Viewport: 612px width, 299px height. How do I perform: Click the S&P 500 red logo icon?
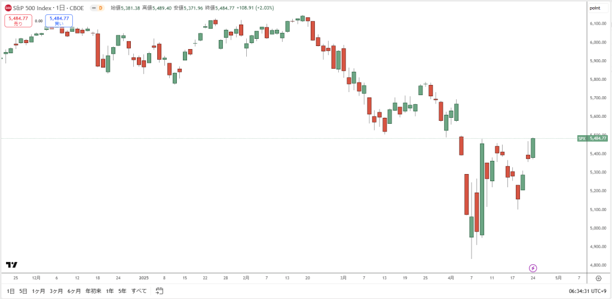[x=8, y=8]
